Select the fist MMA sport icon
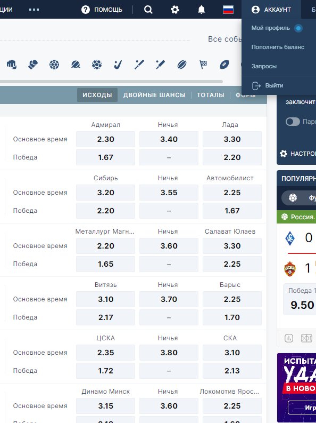Viewport: 316px width, 423px height. (12, 65)
